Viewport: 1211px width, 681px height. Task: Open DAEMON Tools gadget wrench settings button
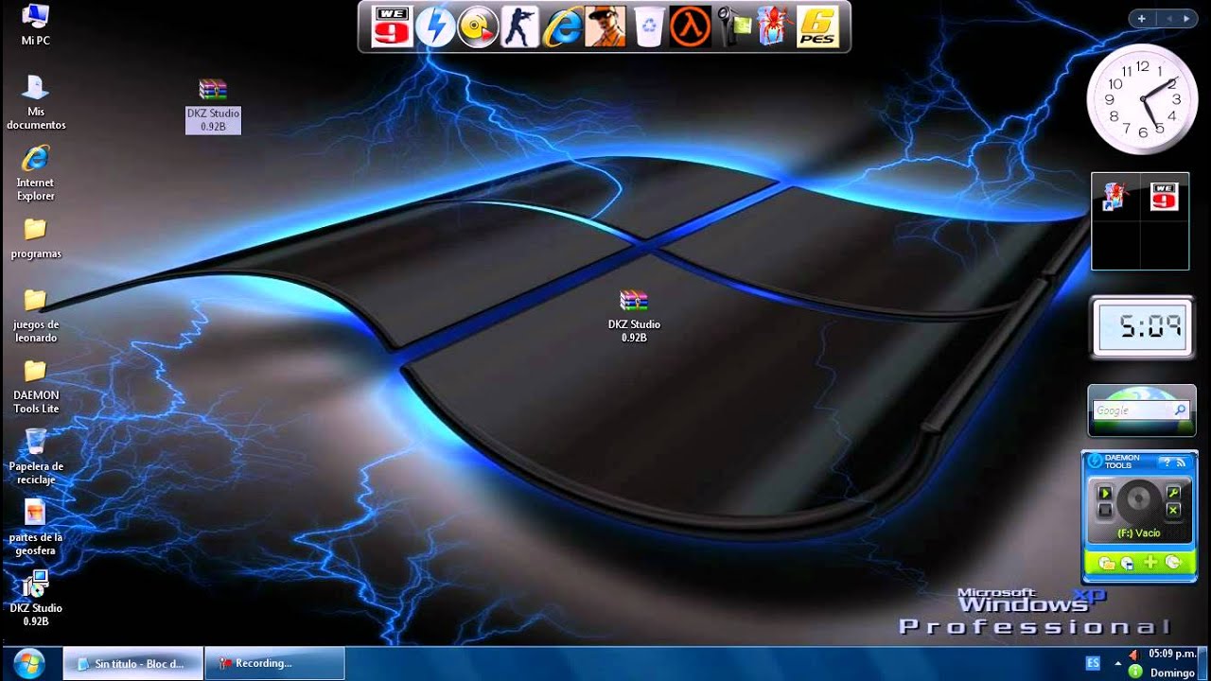(1173, 494)
